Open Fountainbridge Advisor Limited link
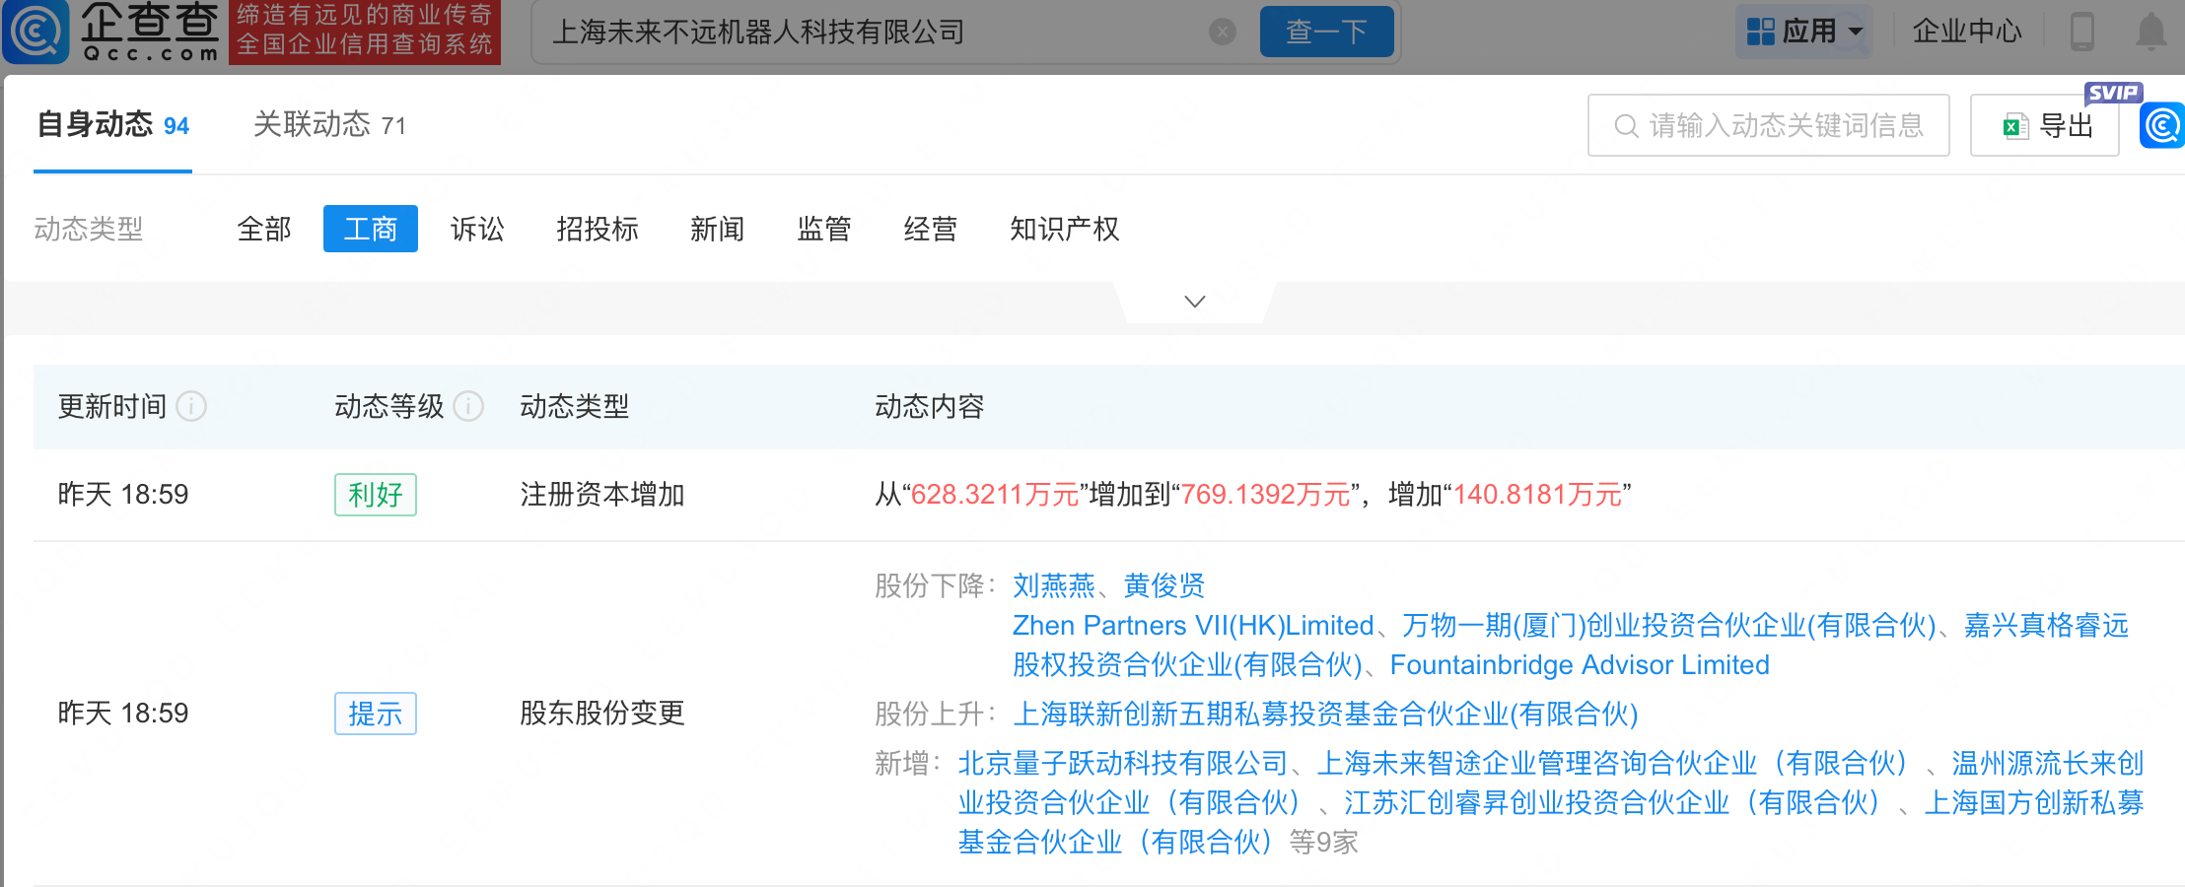This screenshot has width=2185, height=887. [1580, 664]
